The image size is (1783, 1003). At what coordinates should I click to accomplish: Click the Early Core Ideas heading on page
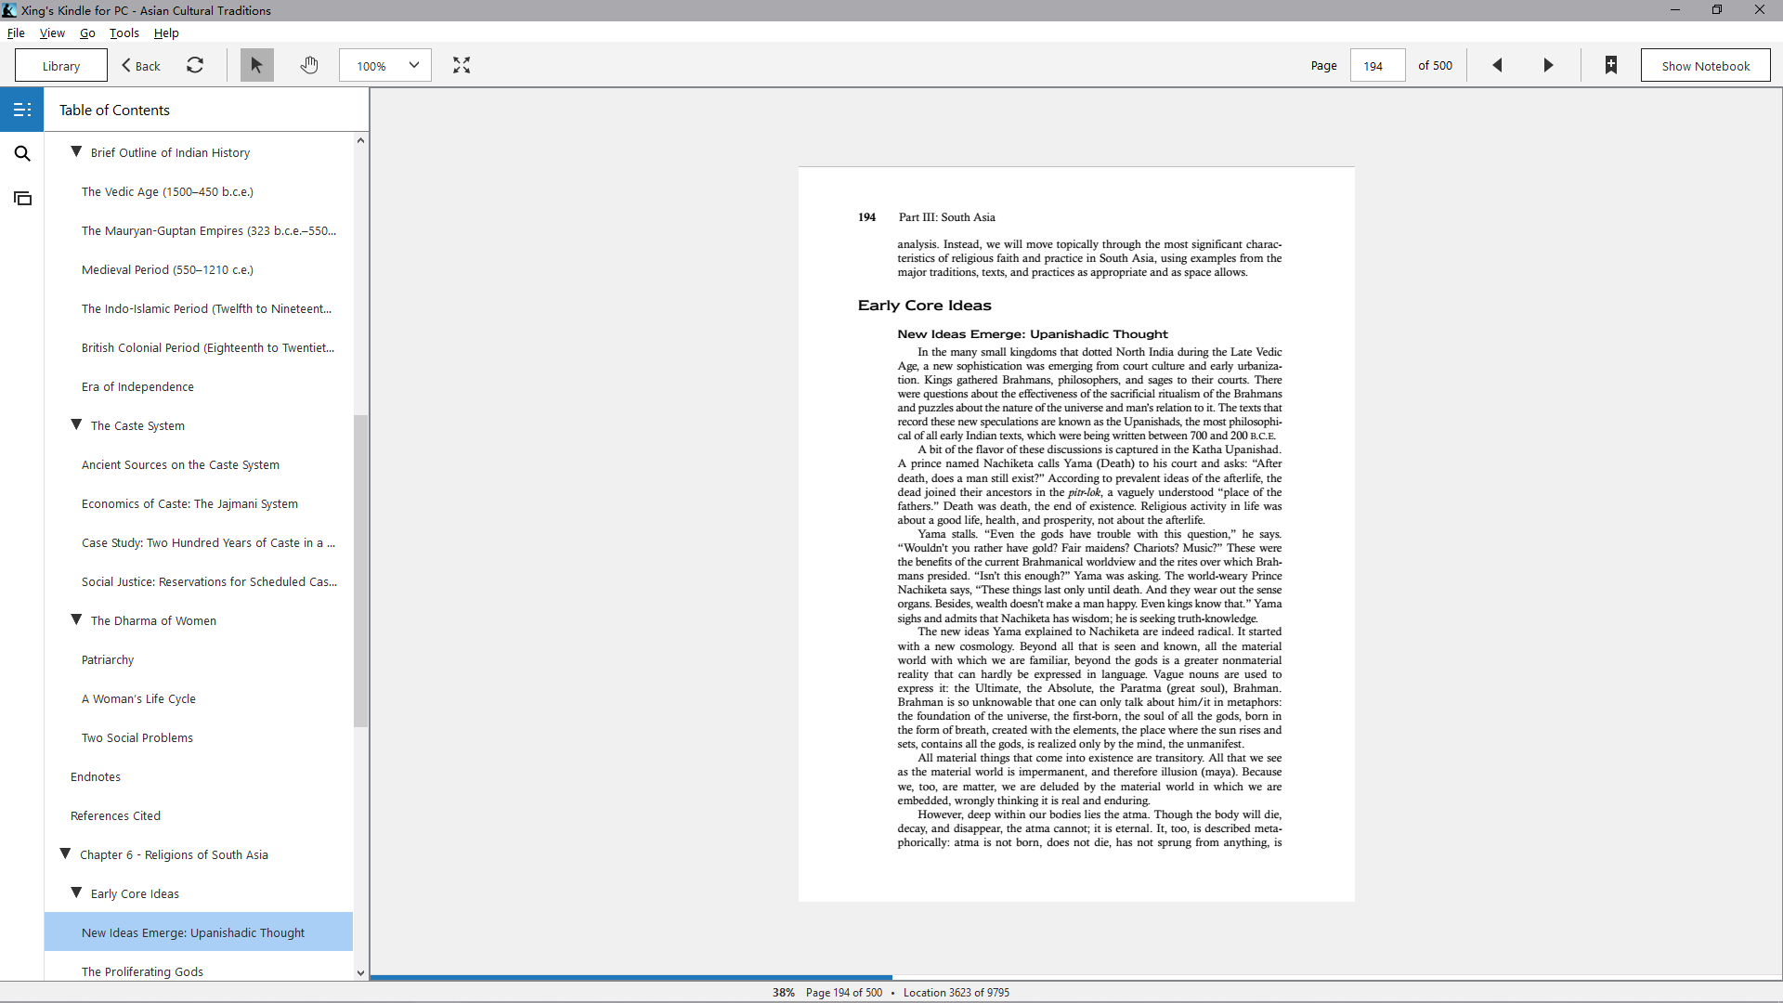point(924,306)
